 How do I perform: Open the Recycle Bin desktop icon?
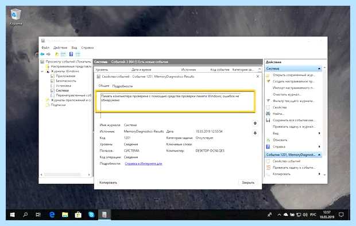(16, 17)
